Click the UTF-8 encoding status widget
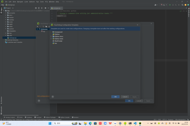This screenshot has width=190, height=126. pyautogui.click(x=164, y=120)
